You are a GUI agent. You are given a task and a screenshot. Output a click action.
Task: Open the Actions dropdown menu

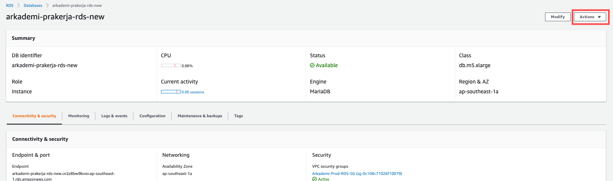click(x=590, y=17)
